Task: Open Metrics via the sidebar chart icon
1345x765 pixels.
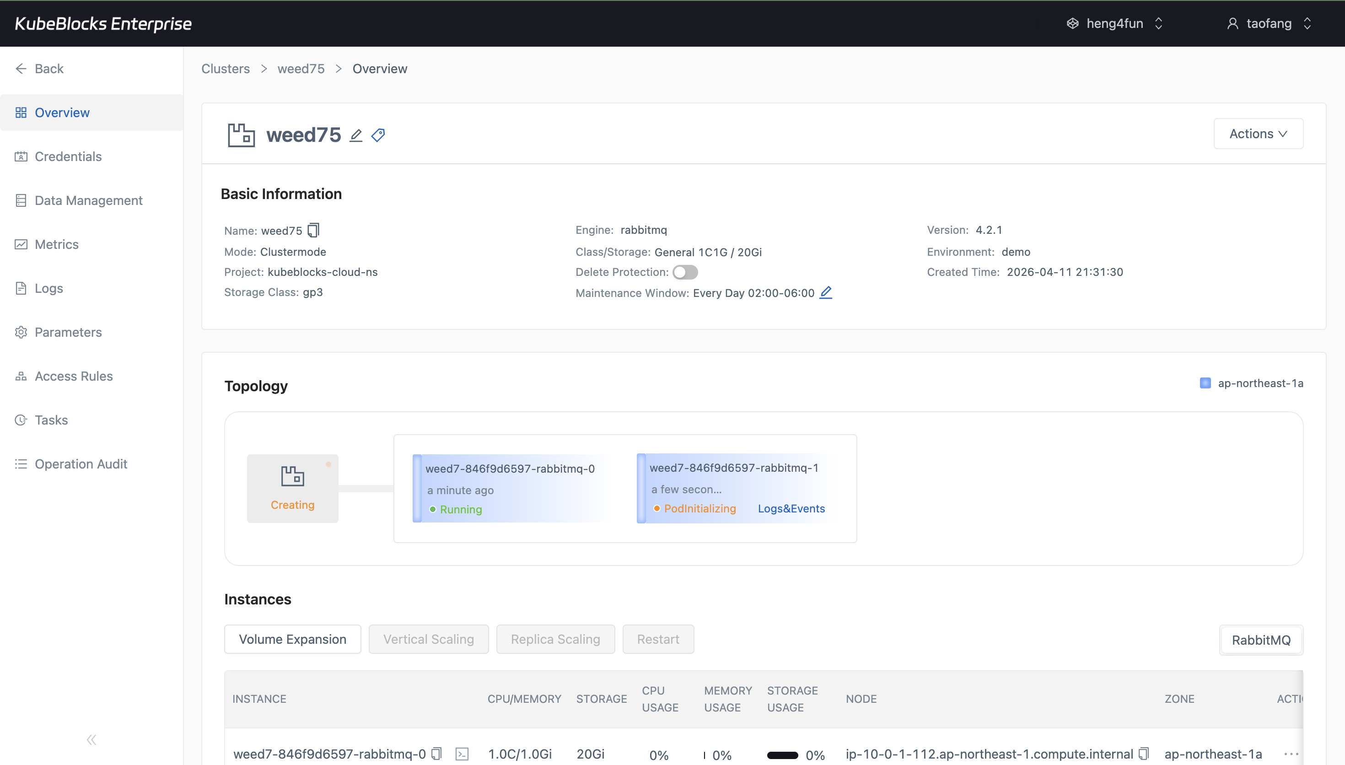Action: click(x=21, y=244)
